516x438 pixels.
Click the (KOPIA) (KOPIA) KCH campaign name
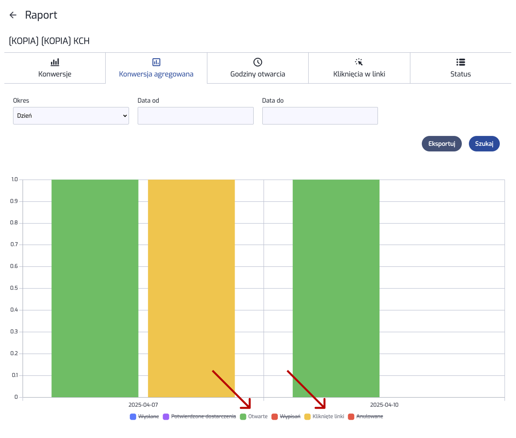[x=49, y=41]
